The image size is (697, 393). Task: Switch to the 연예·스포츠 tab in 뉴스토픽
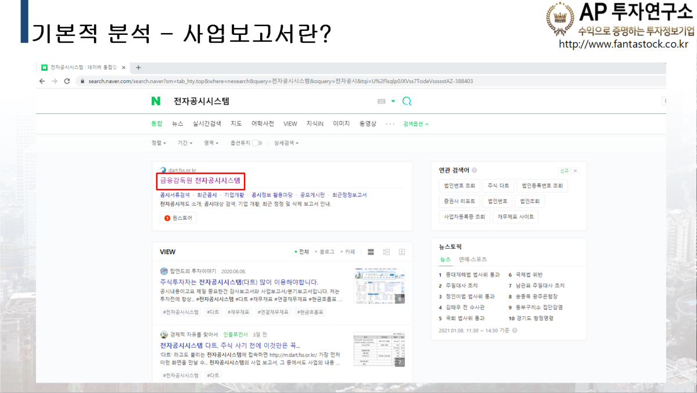pyautogui.click(x=473, y=259)
